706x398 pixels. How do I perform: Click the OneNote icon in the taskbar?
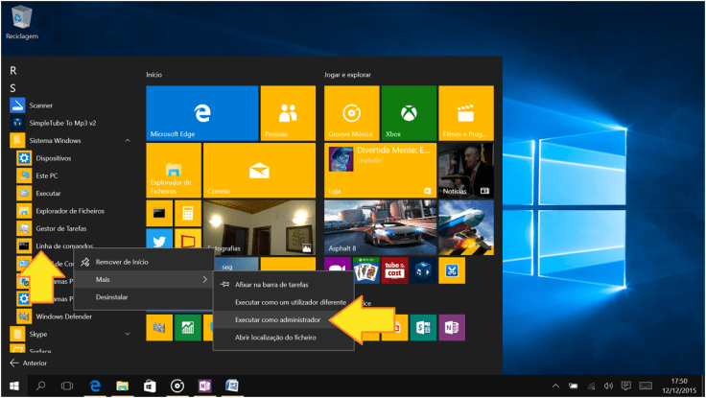point(204,386)
